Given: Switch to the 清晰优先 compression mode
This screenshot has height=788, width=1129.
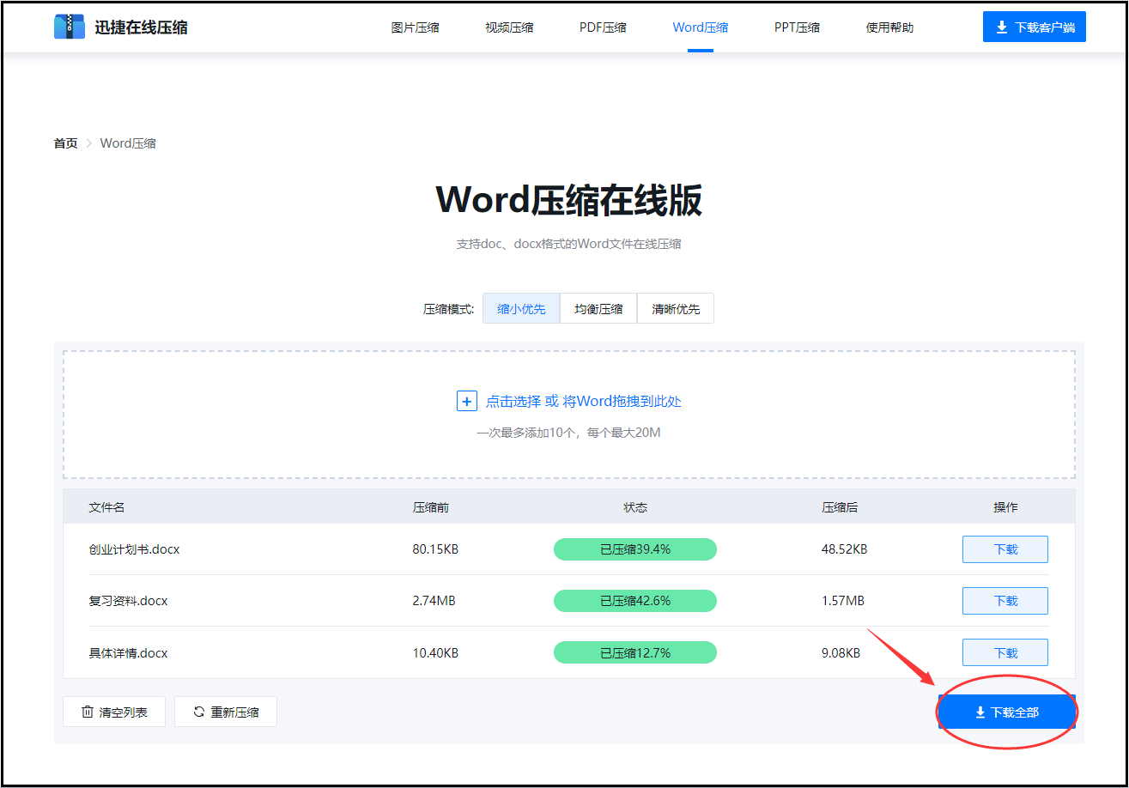Looking at the screenshot, I should [x=675, y=307].
